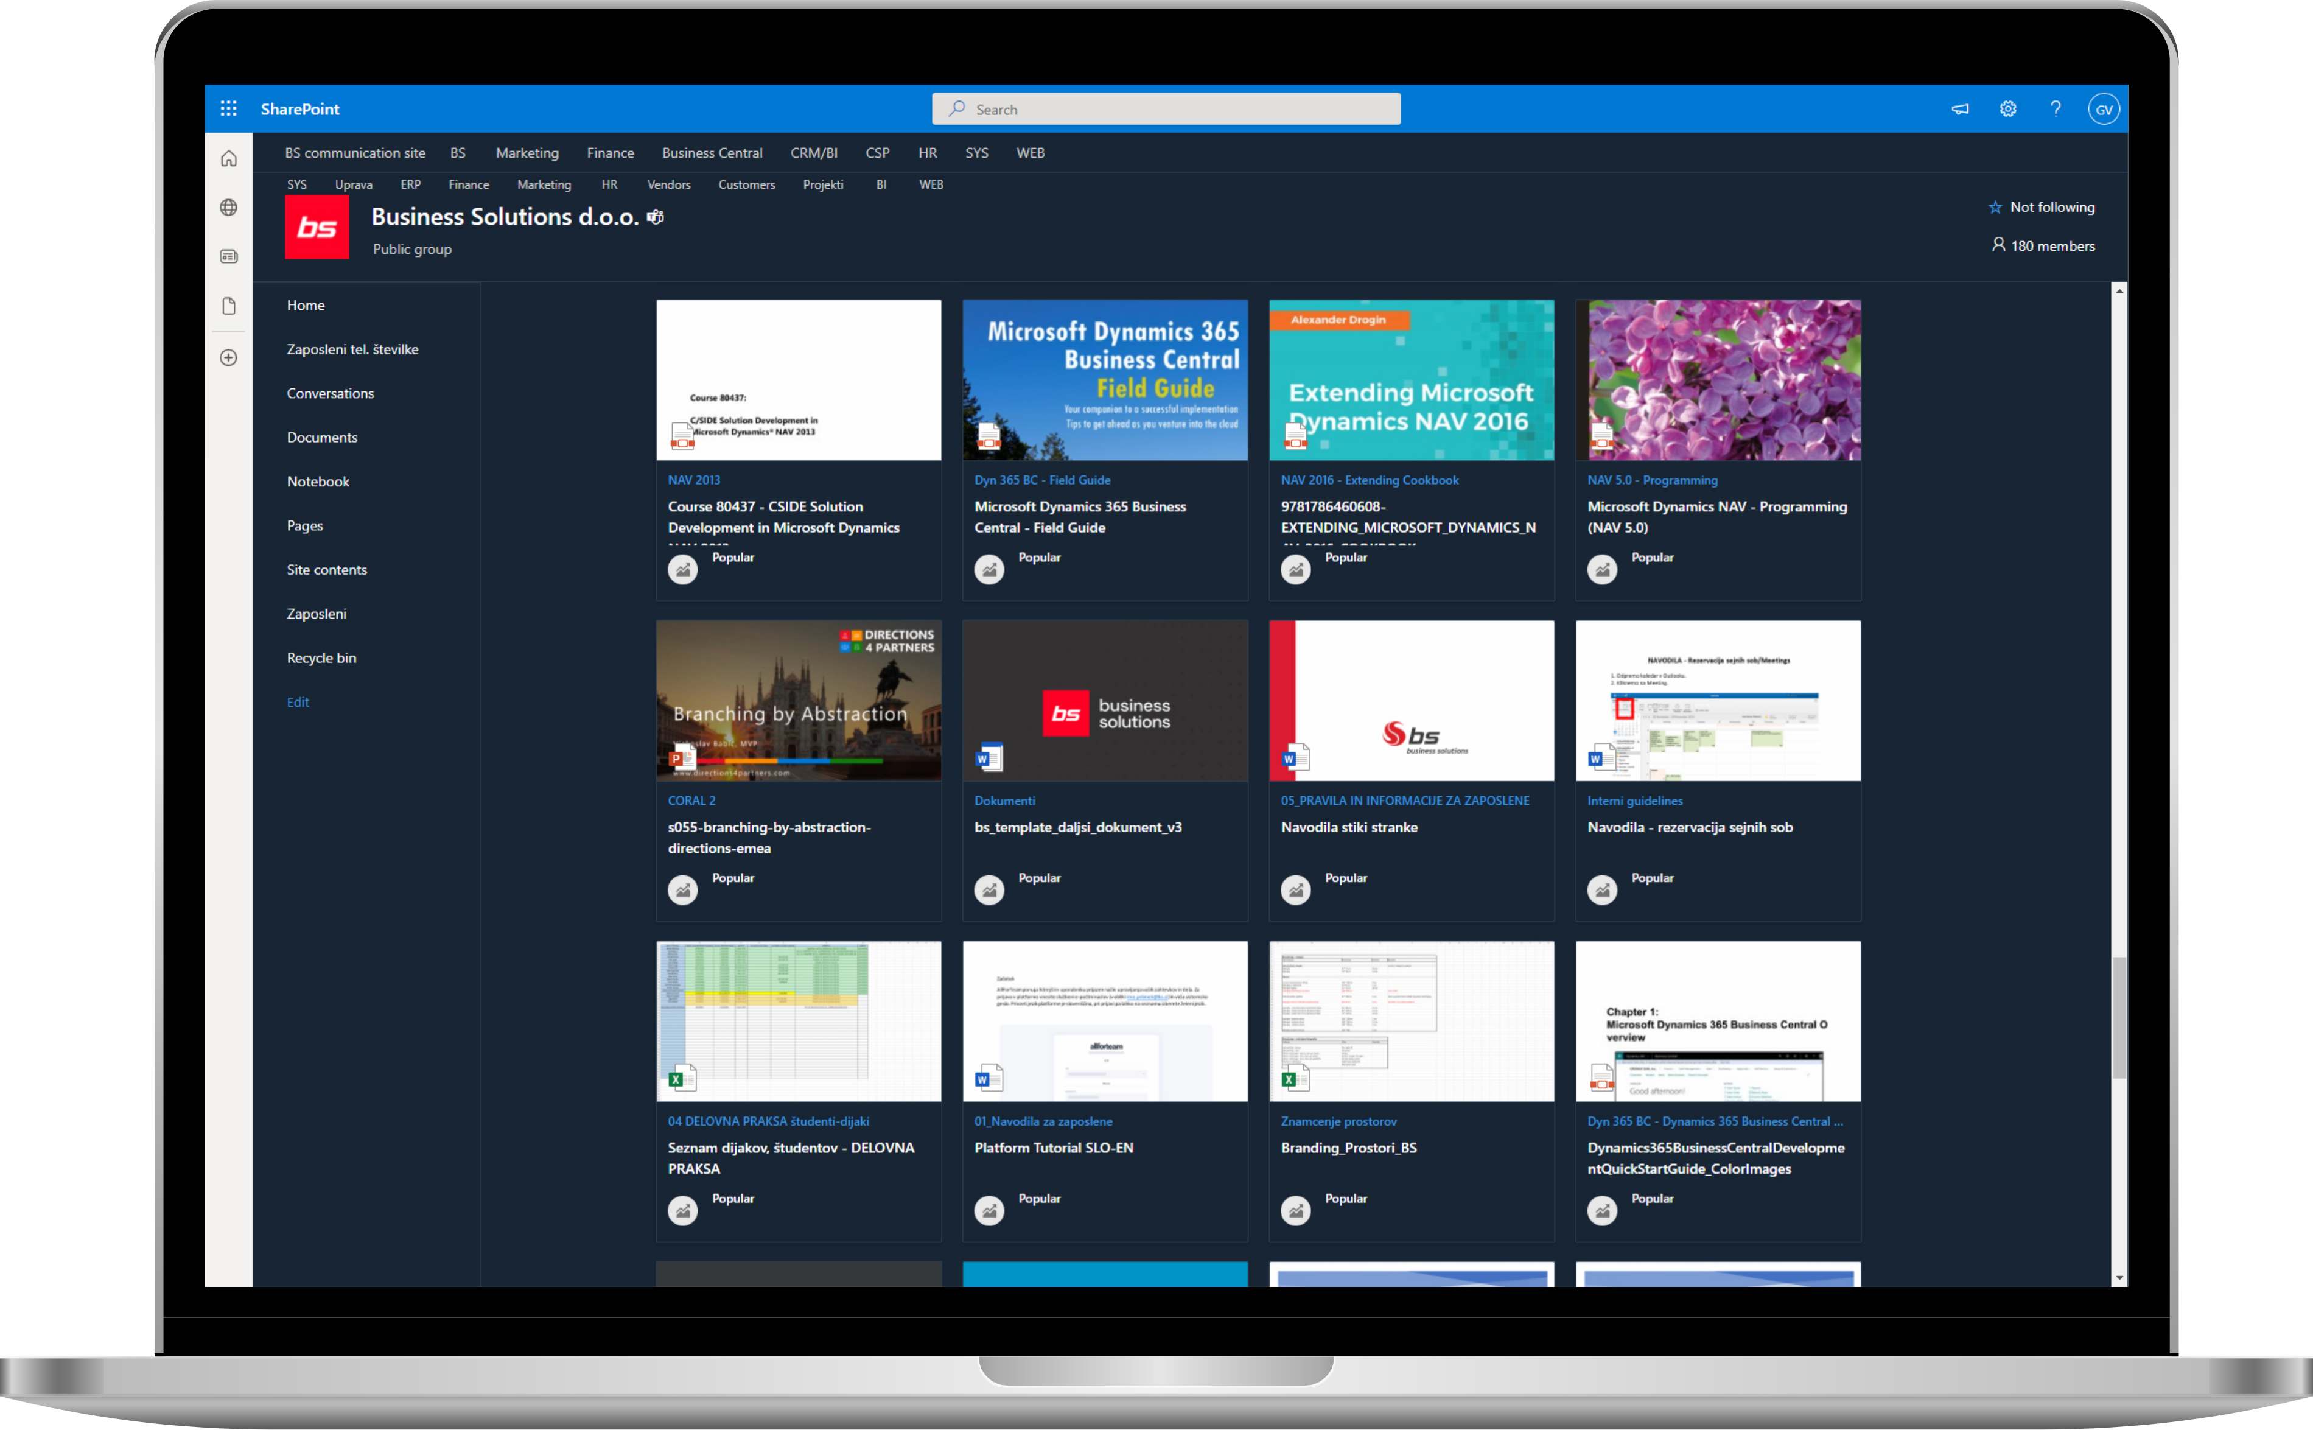Select Uprava in site navigation
Viewport: 2313px width, 1430px height.
tap(354, 184)
